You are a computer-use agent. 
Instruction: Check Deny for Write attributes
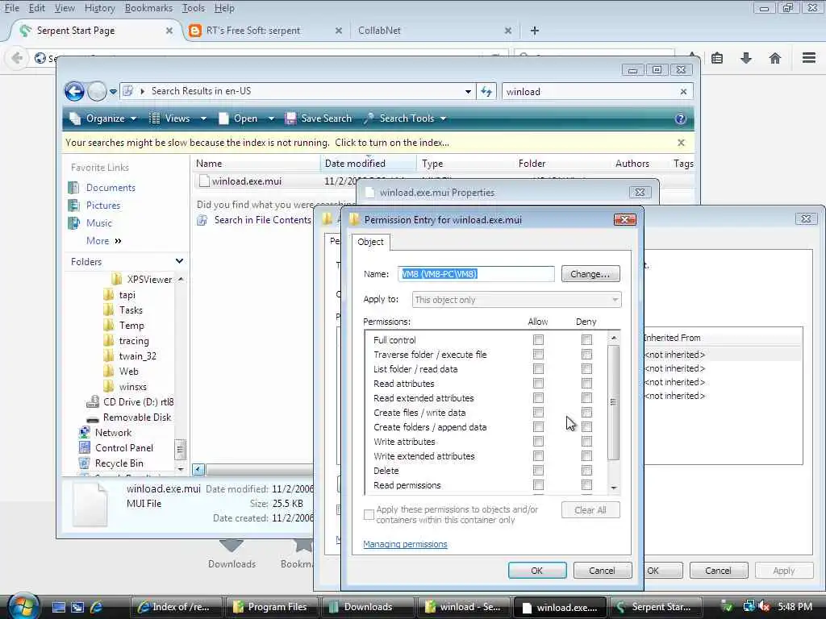(x=586, y=442)
